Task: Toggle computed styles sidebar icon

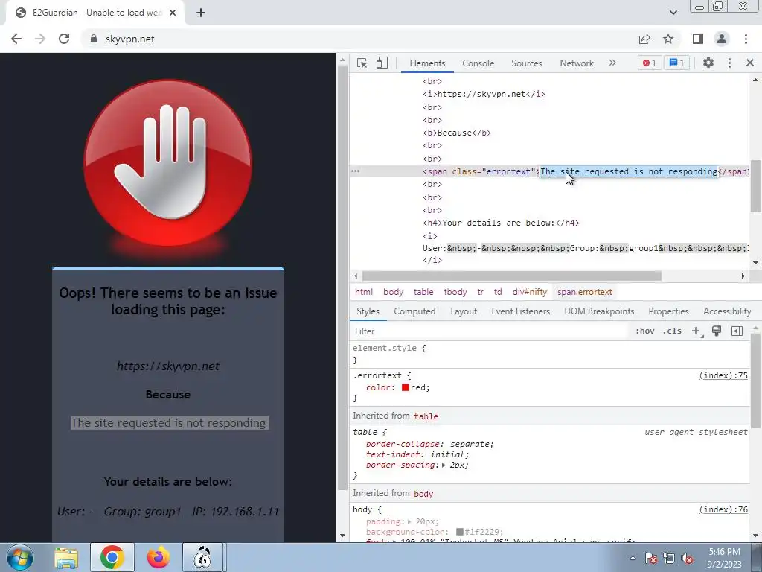Action: click(737, 331)
